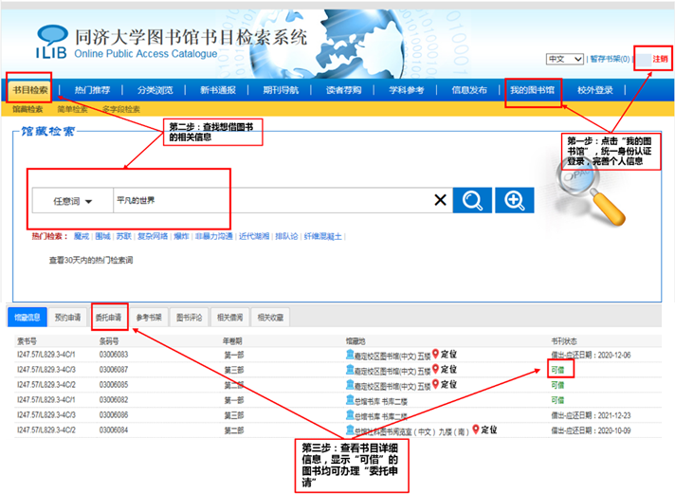Click hot search term 非暴力沟通
This screenshot has width=675, height=494.
(214, 236)
